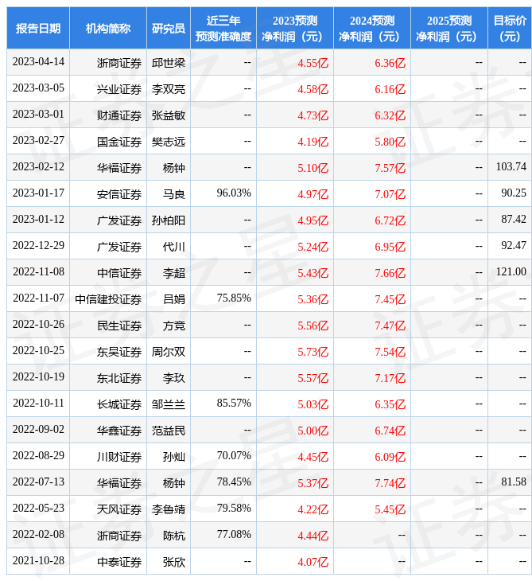Click the 研究员 column header
The height and width of the screenshot is (581, 532).
169,28
